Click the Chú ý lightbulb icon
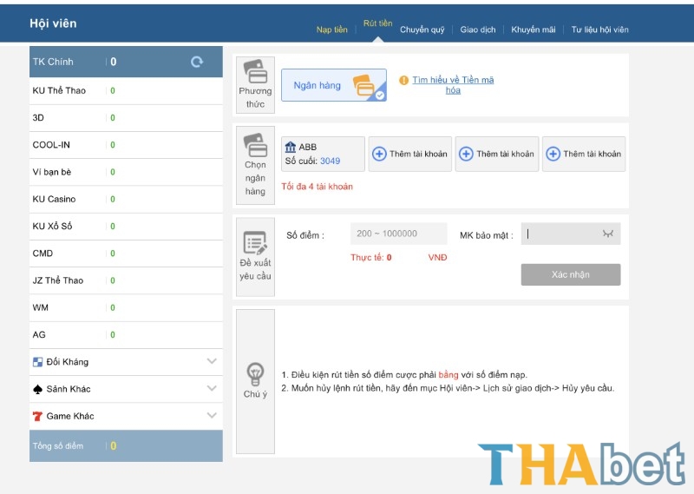 click(x=255, y=374)
